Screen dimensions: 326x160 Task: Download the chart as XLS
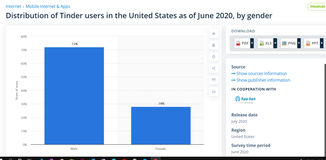coord(265,43)
